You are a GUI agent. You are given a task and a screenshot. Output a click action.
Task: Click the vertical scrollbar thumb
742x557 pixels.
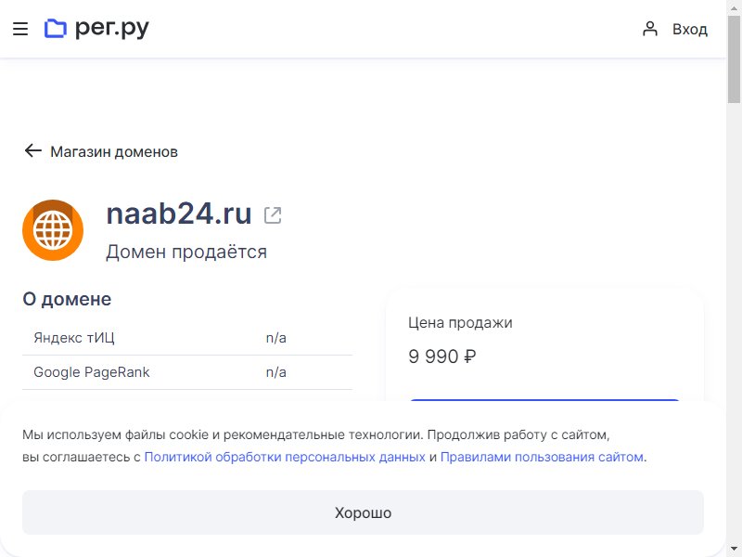click(x=734, y=59)
